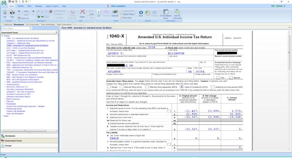
Task: Click the Calc icon in the ribbon
Action: [x=5, y=12]
